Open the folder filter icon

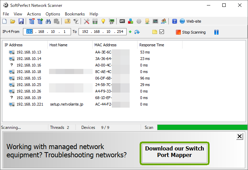point(68,21)
